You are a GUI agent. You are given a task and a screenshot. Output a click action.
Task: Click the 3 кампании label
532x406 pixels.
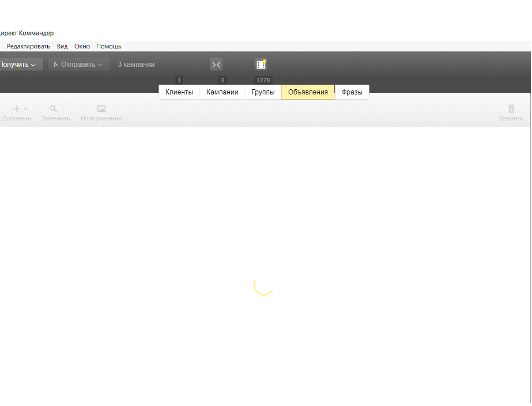[x=136, y=64]
